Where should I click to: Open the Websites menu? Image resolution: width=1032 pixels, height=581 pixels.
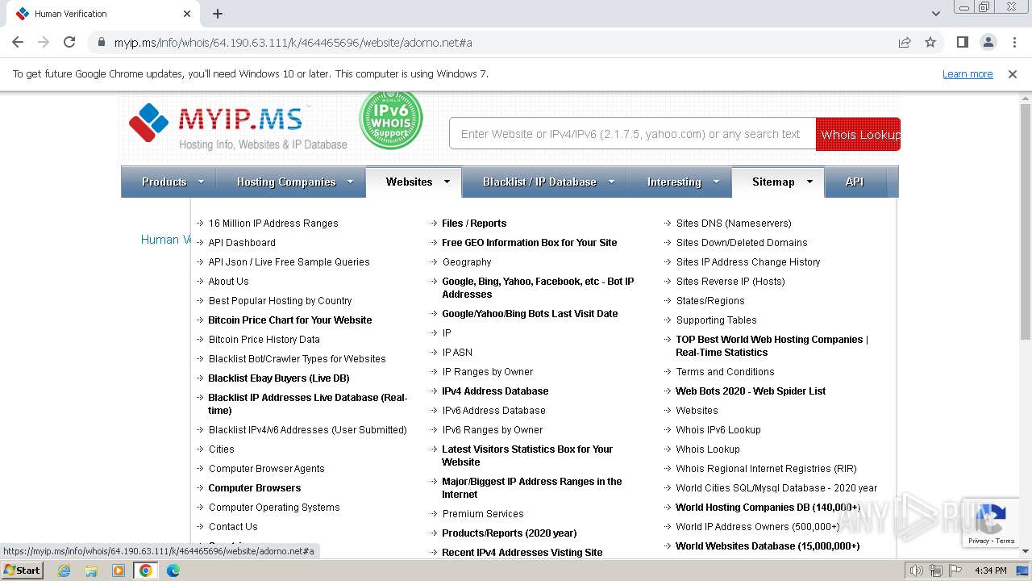[409, 182]
